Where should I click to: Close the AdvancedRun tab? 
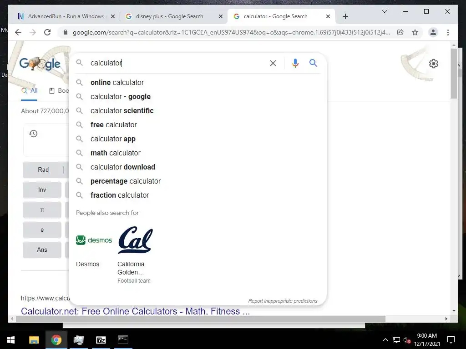pos(113,16)
